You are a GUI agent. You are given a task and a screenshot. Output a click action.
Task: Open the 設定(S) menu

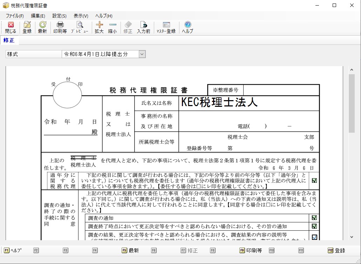59,16
